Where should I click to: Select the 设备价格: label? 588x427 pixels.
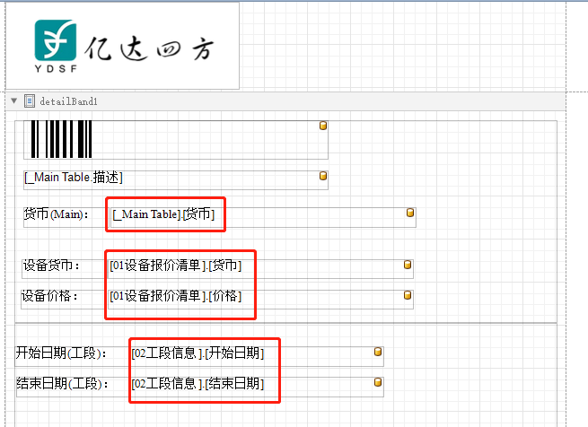tap(50, 296)
